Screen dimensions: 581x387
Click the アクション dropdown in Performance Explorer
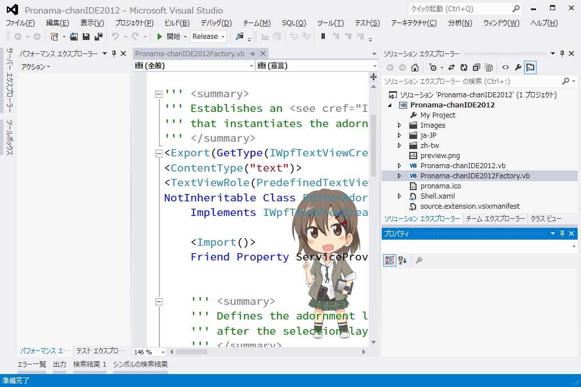tap(35, 67)
